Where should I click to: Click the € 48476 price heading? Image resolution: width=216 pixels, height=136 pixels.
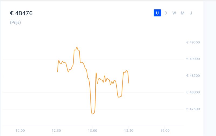[21, 13]
